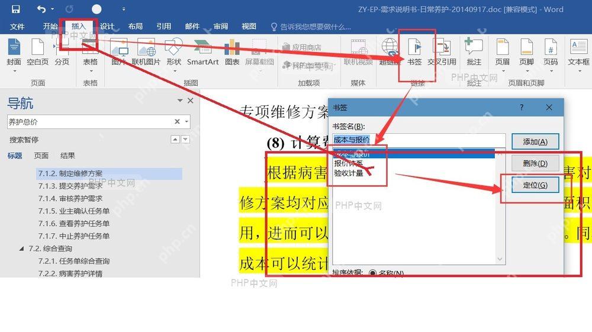Open the 文件 menu tab
This screenshot has height=332, width=592.
pyautogui.click(x=17, y=27)
